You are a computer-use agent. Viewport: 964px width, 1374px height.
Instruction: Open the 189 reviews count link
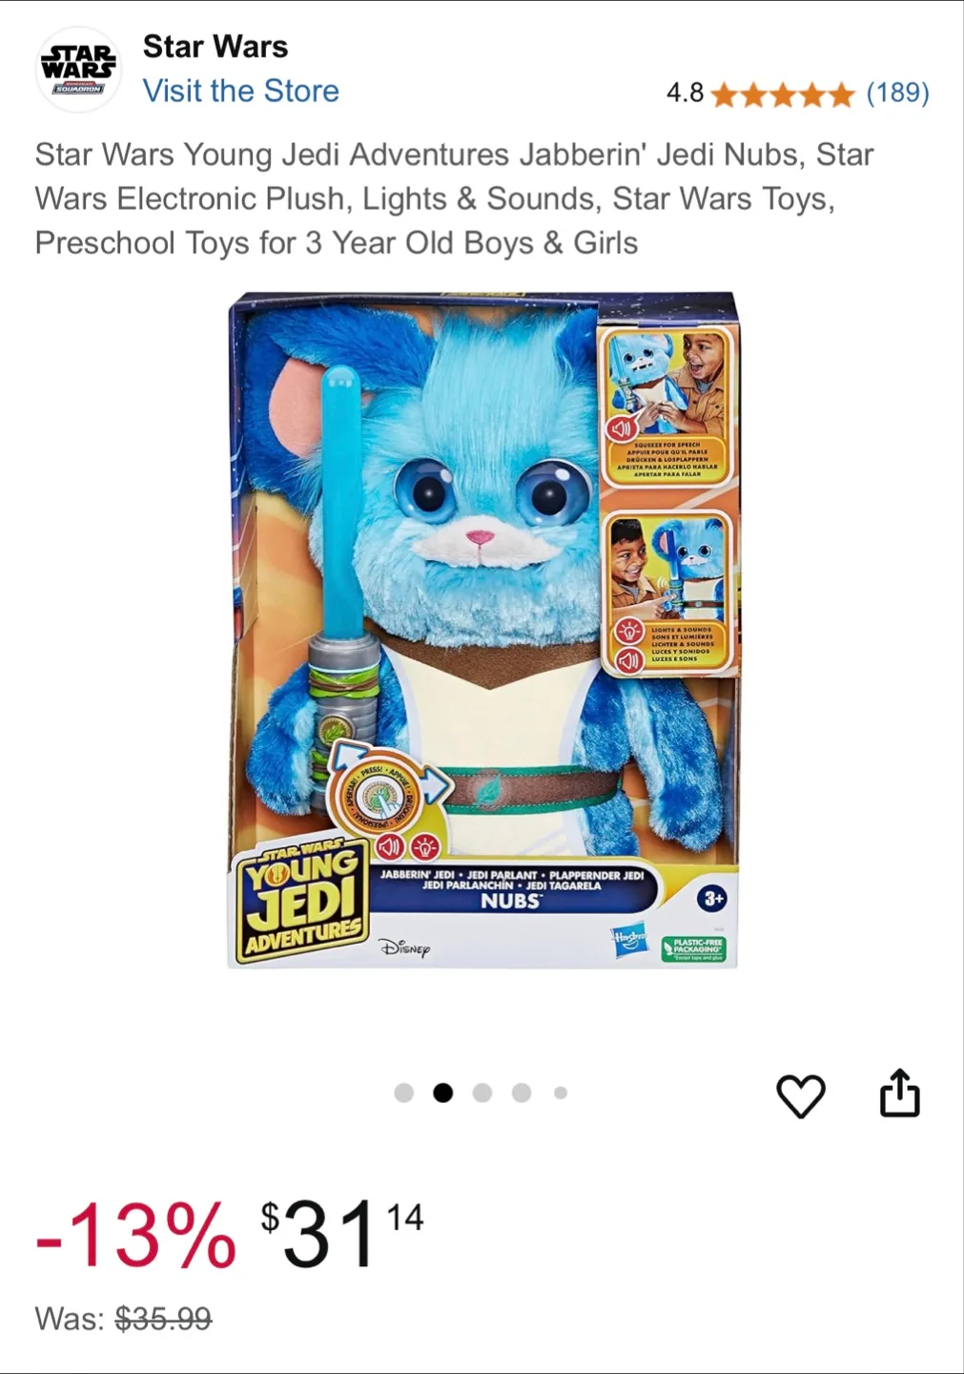897,94
